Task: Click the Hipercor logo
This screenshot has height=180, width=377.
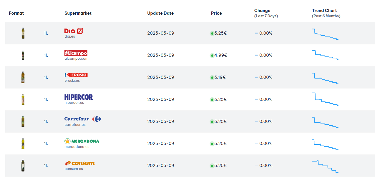Action: [79, 97]
